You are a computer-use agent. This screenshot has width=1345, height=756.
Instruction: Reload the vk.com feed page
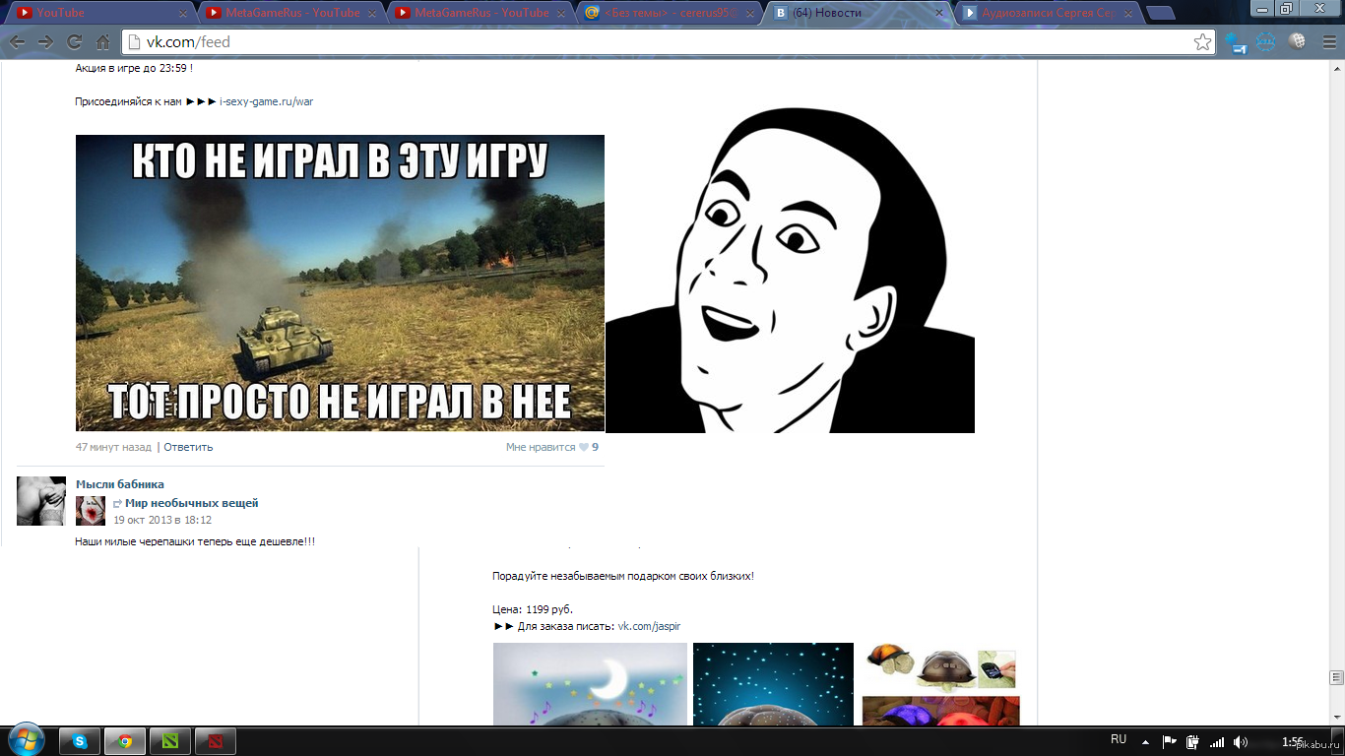tap(74, 42)
